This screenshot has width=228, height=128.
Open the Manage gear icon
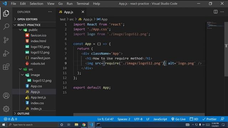6,109
